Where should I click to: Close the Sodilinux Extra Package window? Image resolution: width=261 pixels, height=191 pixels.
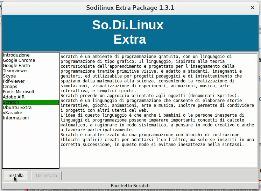tap(252, 8)
